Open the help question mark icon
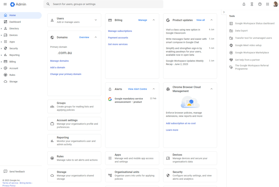Viewport: 279px width, 187px height. click(x=260, y=4)
